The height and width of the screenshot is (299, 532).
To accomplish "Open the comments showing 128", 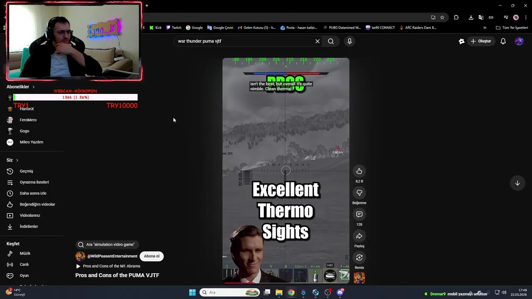I will coord(359,214).
